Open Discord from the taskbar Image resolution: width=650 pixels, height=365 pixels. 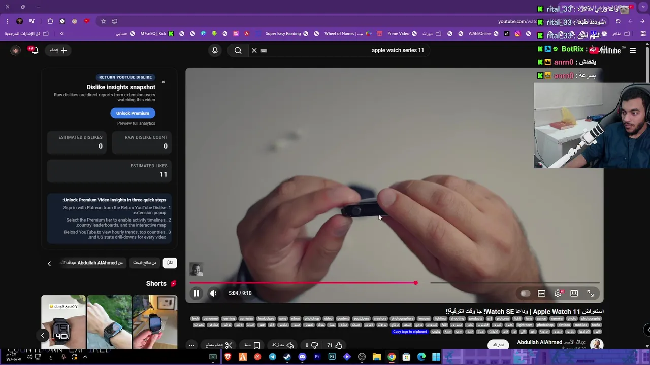pyautogui.click(x=302, y=357)
